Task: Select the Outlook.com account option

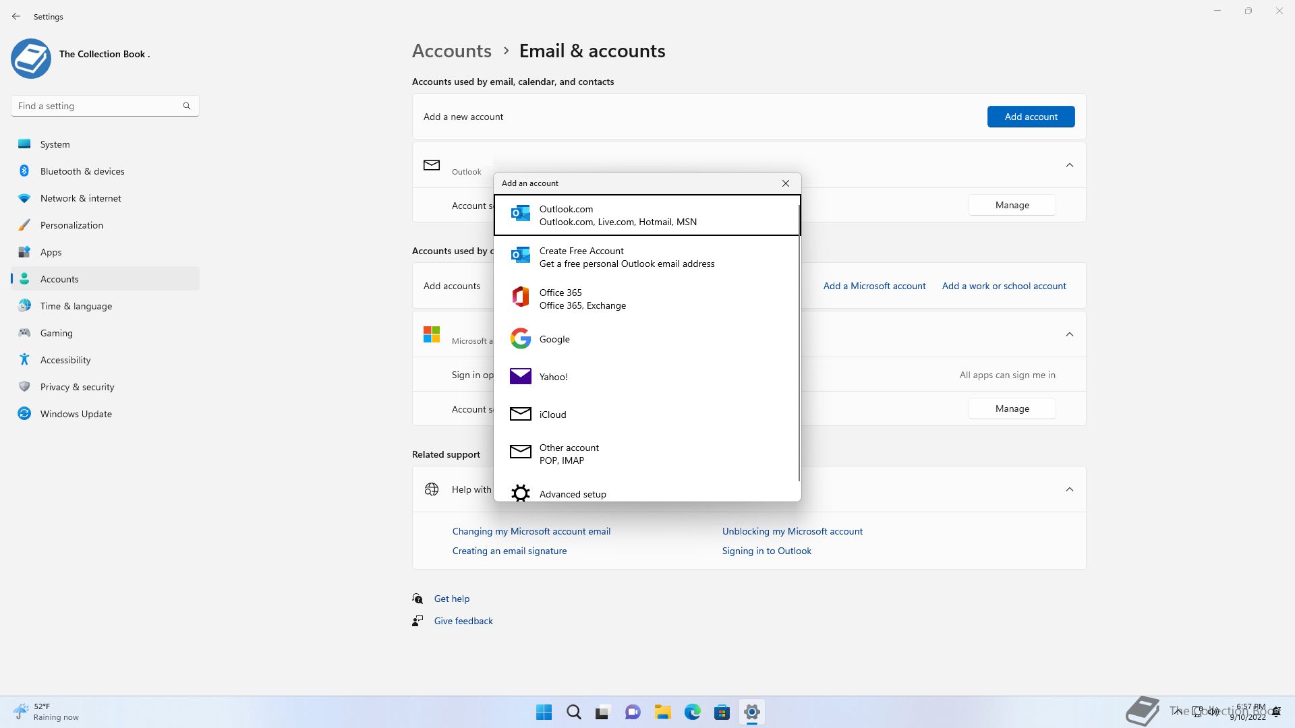Action: tap(647, 215)
